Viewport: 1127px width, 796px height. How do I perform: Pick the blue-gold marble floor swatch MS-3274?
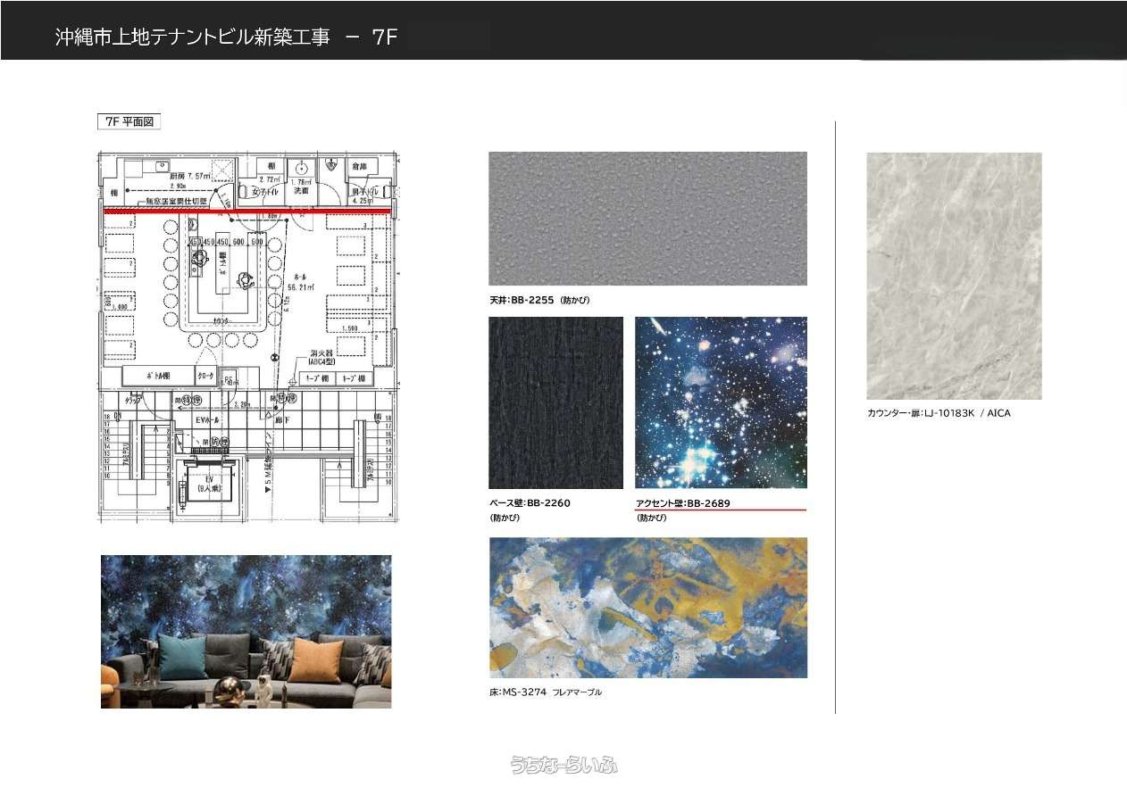click(x=647, y=608)
